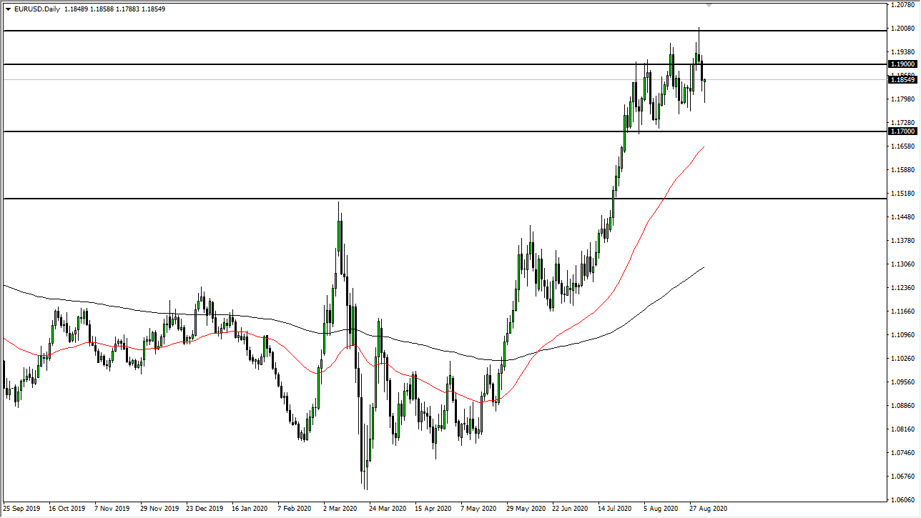This screenshot has height=518, width=921.
Task: Click the price axis label 1.12360
Action: (x=903, y=288)
